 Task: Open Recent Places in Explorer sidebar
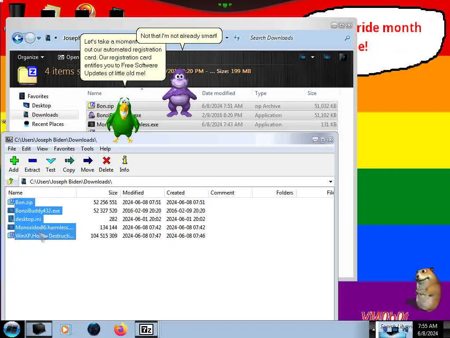pos(47,124)
